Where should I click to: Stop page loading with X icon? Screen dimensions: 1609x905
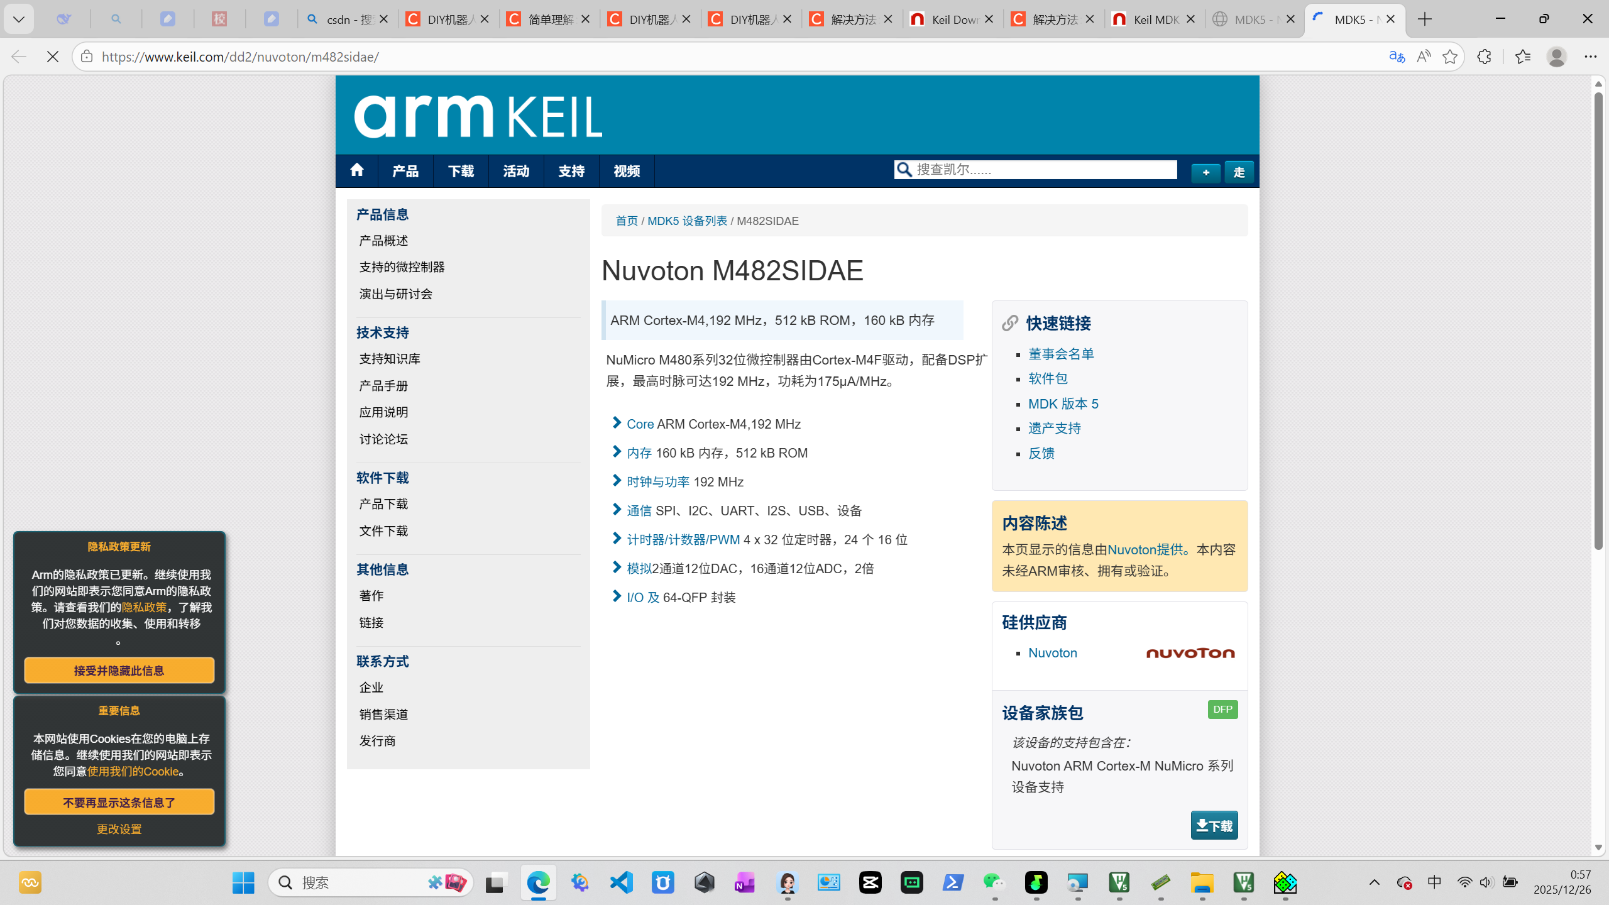pyautogui.click(x=53, y=57)
